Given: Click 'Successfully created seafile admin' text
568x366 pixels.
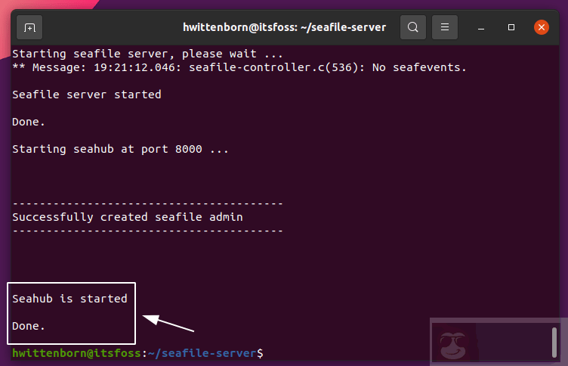Looking at the screenshot, I should click(128, 217).
